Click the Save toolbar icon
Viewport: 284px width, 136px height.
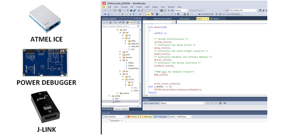click(x=131, y=10)
